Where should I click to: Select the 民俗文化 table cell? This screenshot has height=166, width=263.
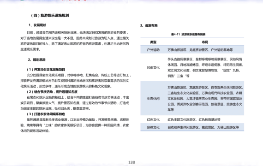click(153, 68)
